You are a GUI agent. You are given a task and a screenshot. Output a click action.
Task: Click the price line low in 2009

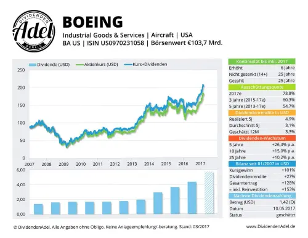pyautogui.click(x=67, y=146)
